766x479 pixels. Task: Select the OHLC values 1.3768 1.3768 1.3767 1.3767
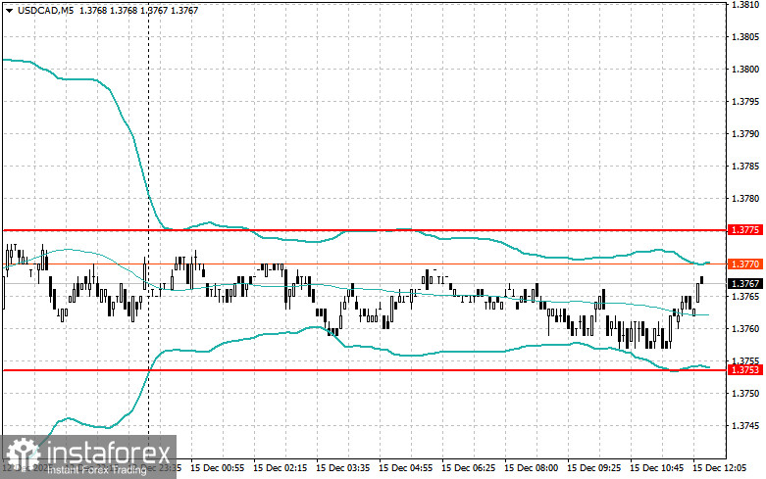[x=138, y=10]
